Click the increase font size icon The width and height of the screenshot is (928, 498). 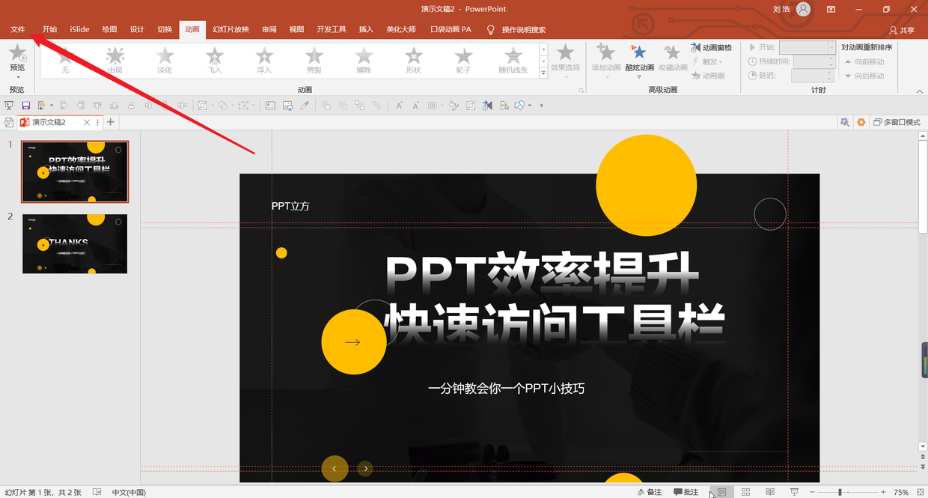[400, 106]
